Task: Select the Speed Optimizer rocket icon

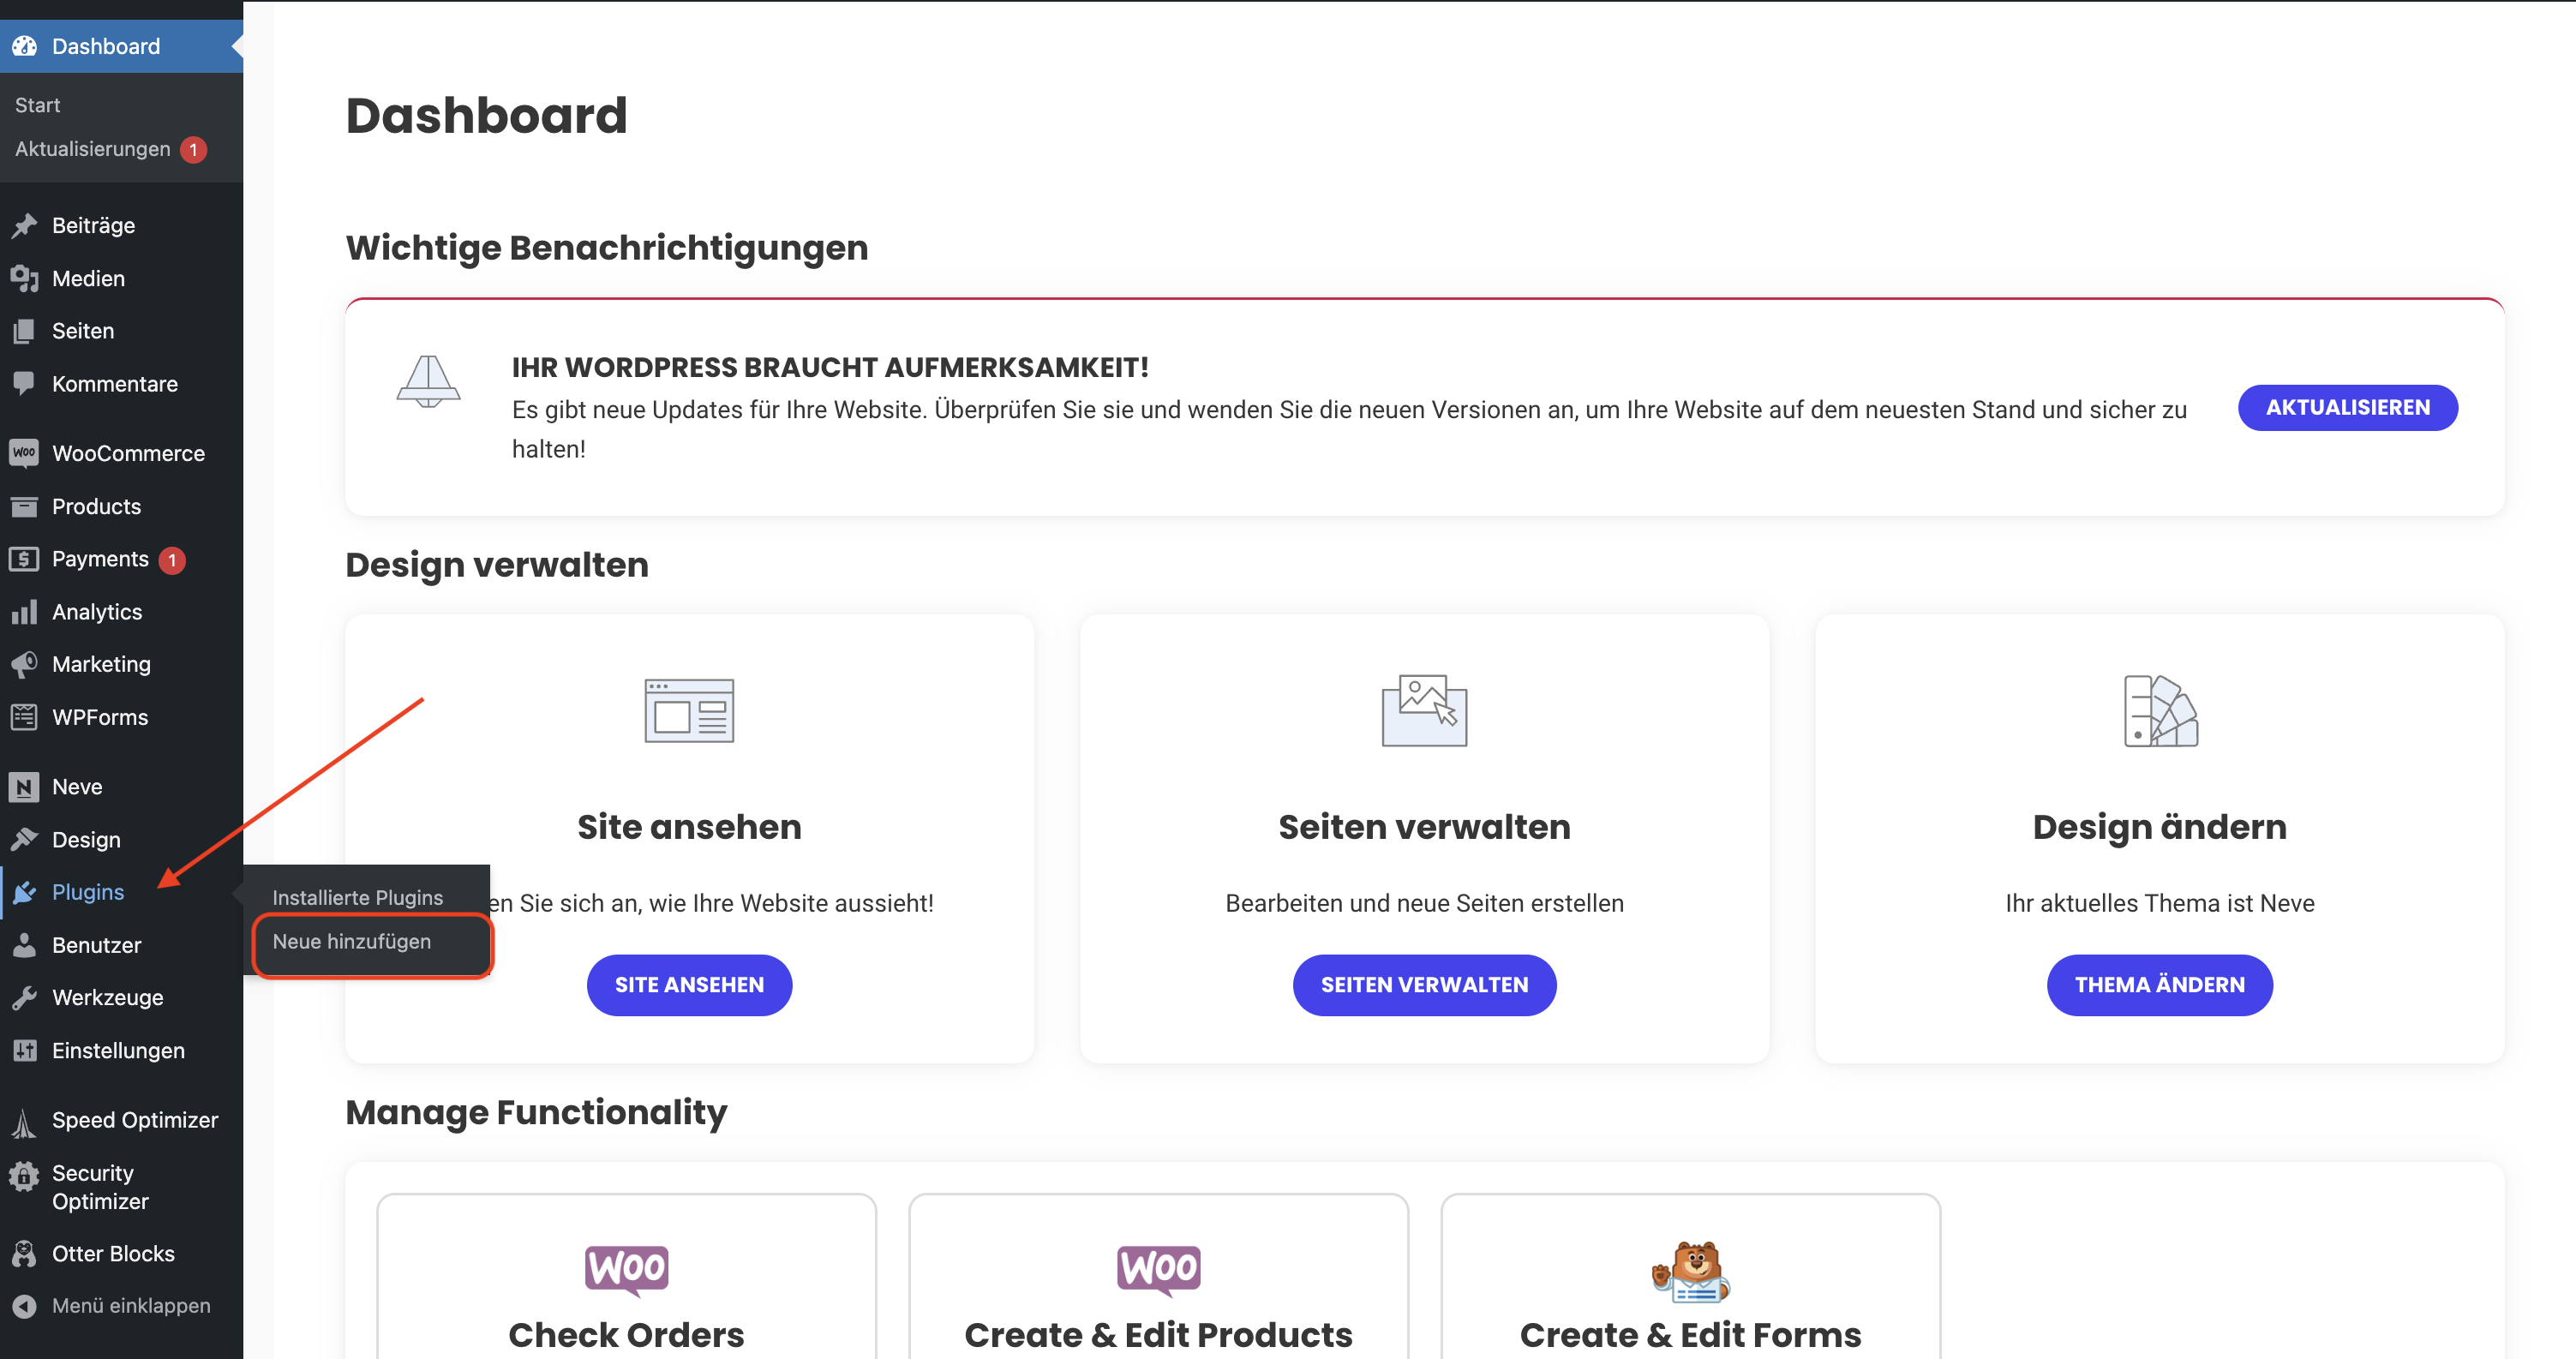Action: [x=25, y=1120]
